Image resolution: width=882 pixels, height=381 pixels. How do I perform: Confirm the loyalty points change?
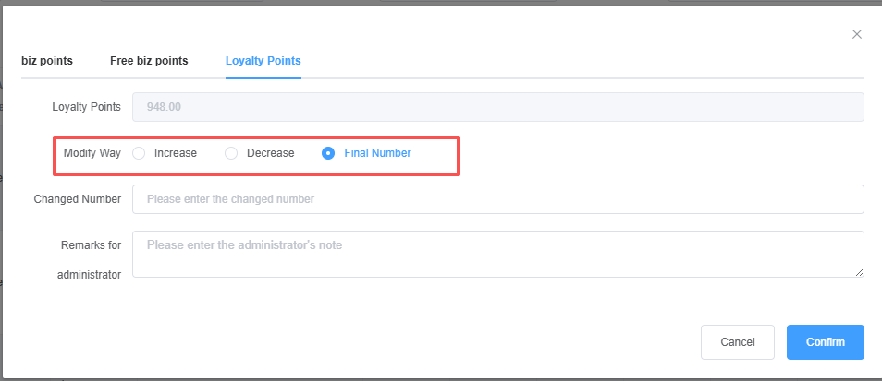pyautogui.click(x=825, y=342)
